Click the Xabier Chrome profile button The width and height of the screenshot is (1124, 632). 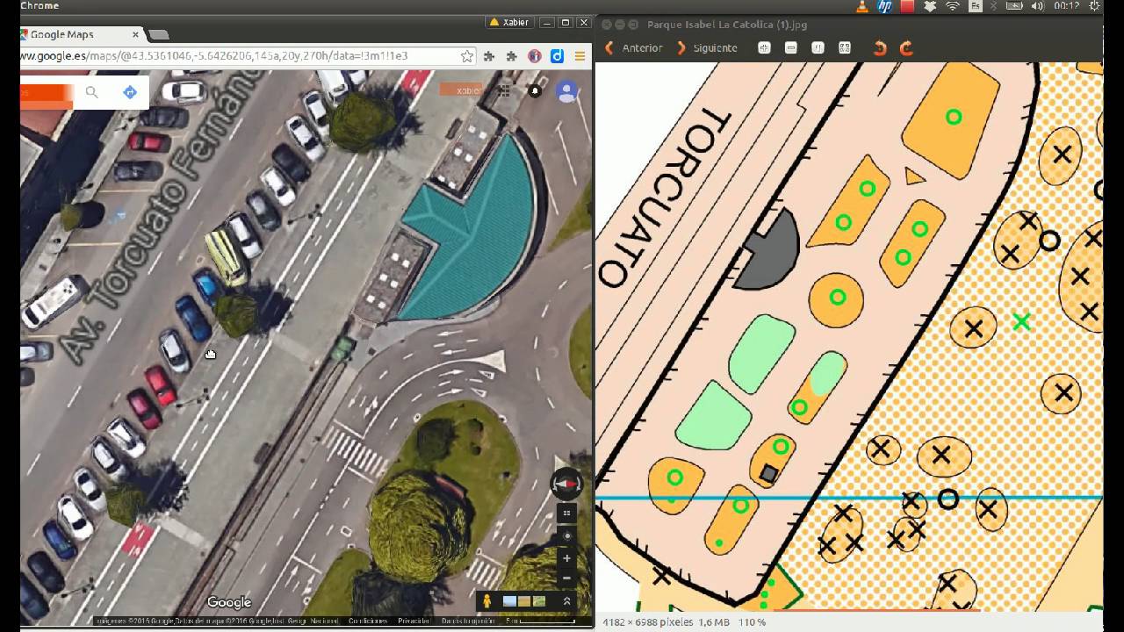(510, 23)
